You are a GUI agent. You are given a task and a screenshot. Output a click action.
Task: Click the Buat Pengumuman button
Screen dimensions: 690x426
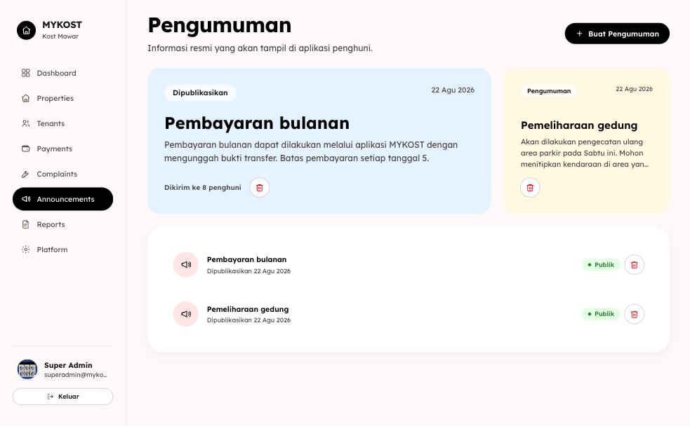(x=617, y=34)
